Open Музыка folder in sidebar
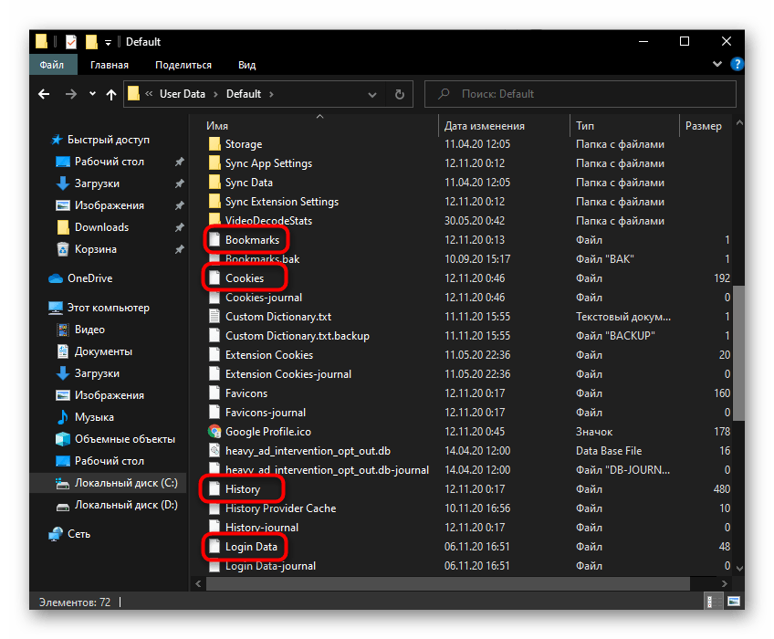The image size is (774, 639). pos(94,417)
